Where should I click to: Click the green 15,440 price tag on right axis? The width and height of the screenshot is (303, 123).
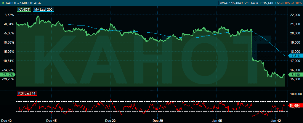pyautogui.click(x=295, y=75)
